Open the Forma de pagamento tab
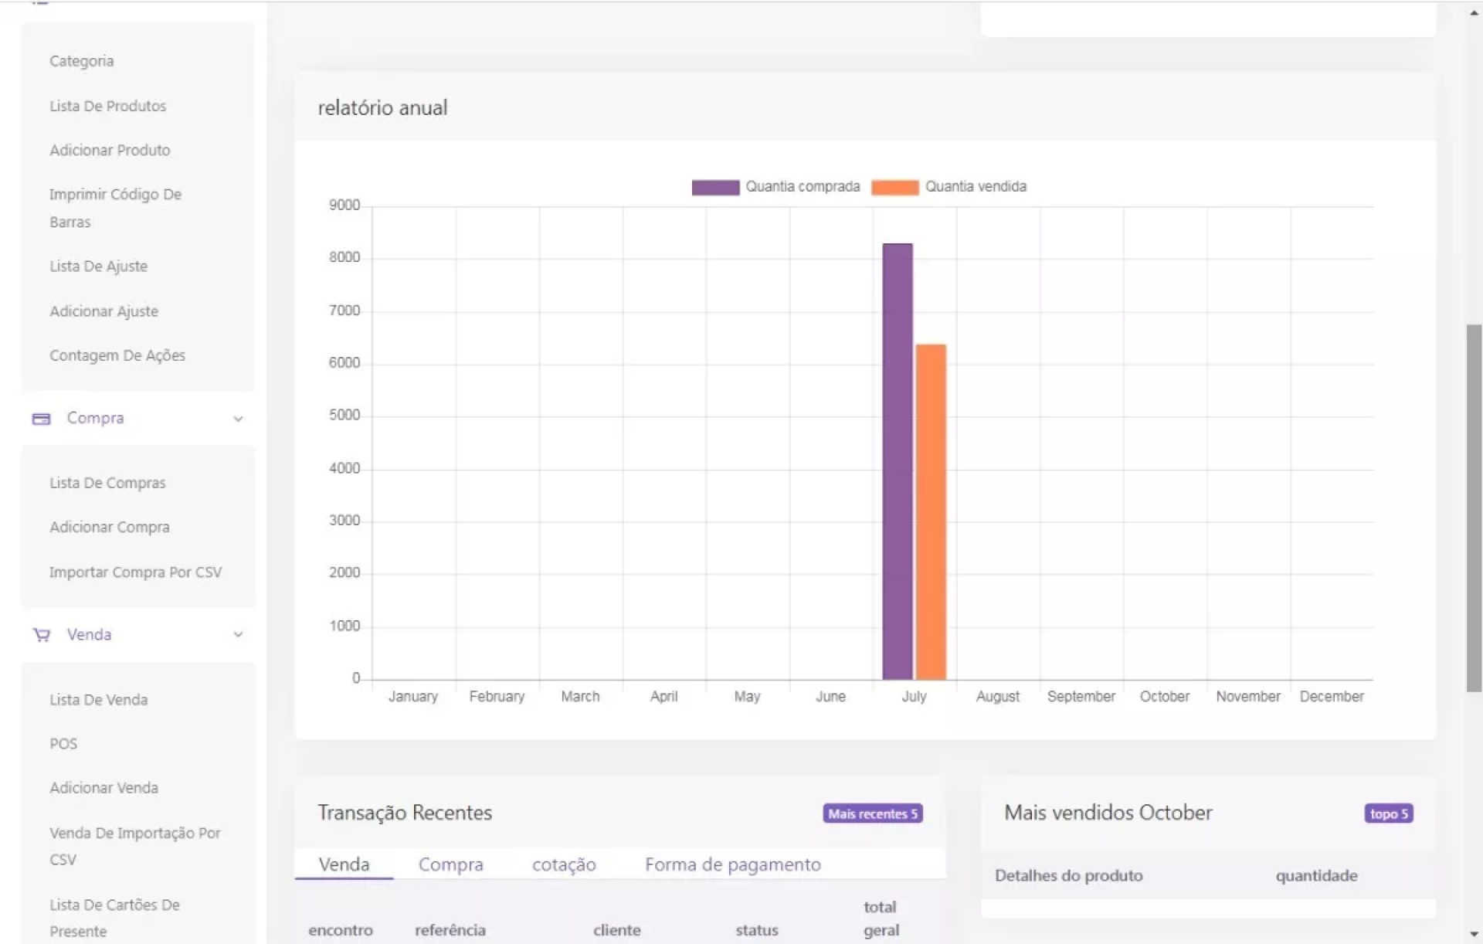1483x944 pixels. click(732, 864)
